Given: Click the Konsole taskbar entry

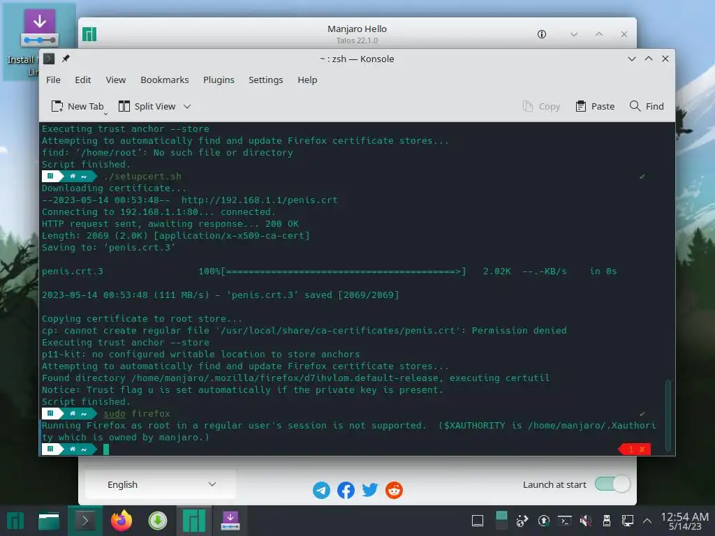Looking at the screenshot, I should tap(84, 521).
